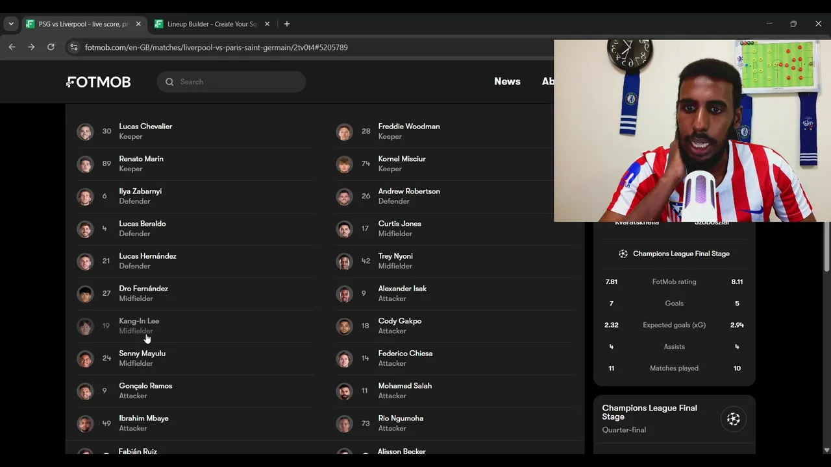Click Kang-In Lee's greyed avatar

[85, 326]
